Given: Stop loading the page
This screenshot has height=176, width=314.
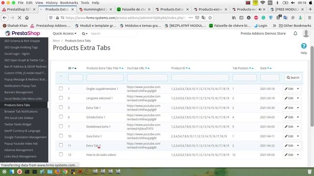Looking at the screenshot, I should (20, 18).
